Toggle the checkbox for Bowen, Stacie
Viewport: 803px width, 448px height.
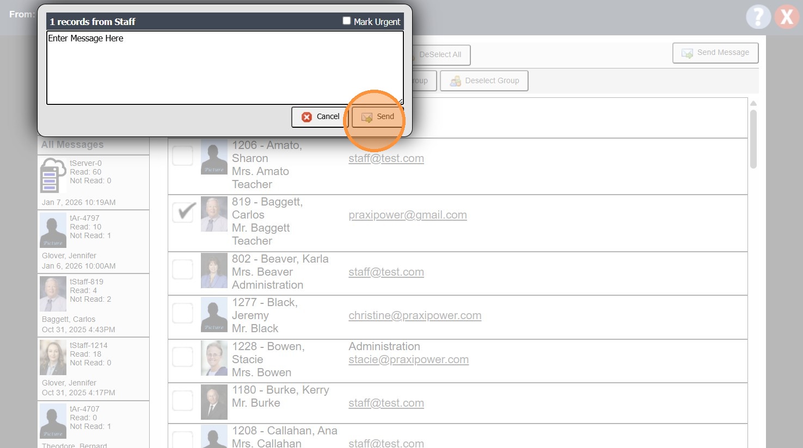click(x=183, y=357)
